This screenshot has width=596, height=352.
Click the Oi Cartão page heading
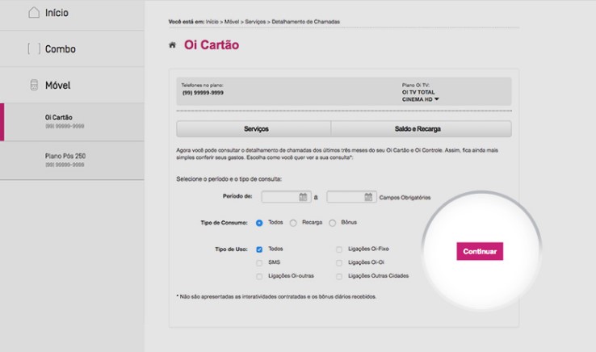point(212,45)
